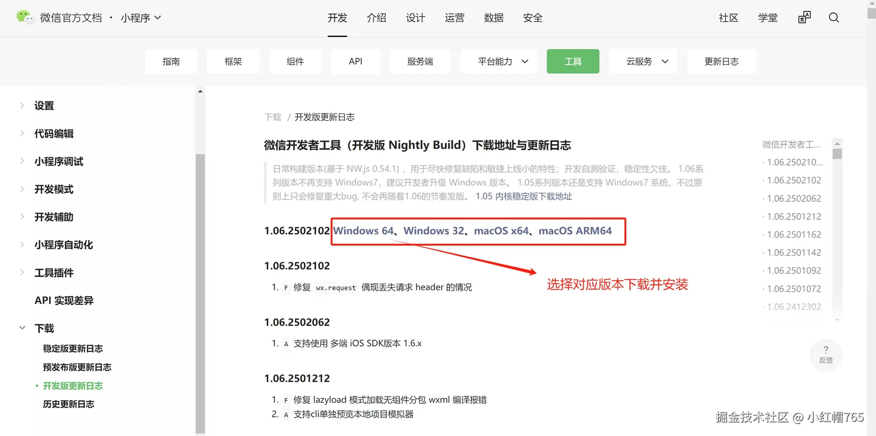This screenshot has height=436, width=876.
Task: Click the language translate icon
Action: pyautogui.click(x=804, y=18)
